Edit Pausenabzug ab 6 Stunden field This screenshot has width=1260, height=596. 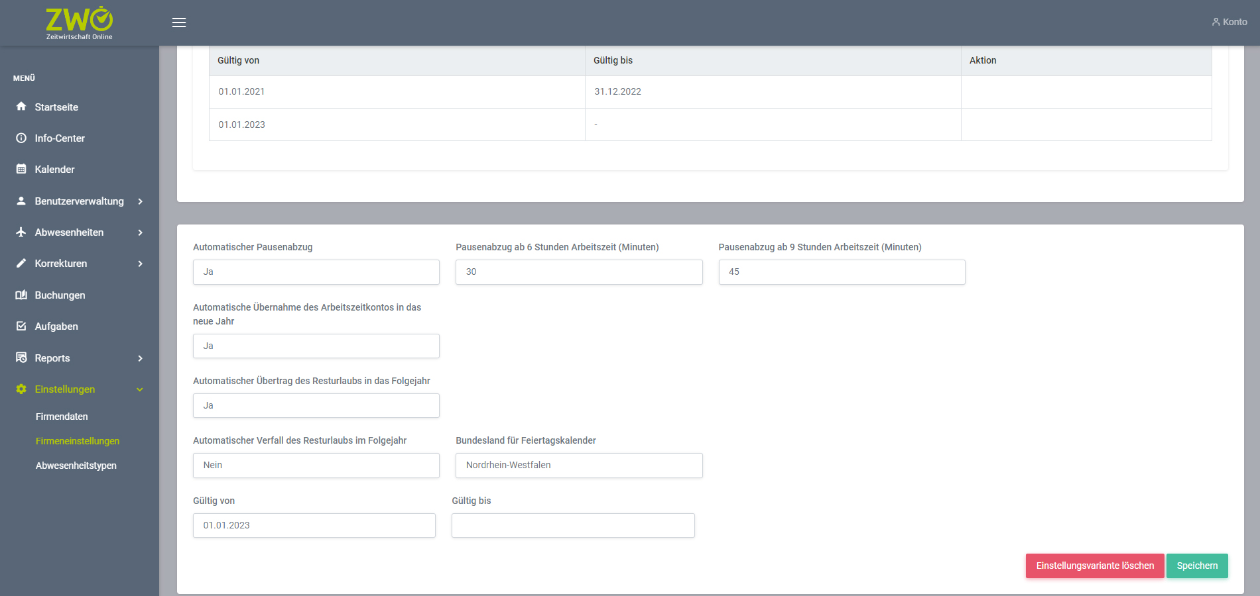[579, 272]
